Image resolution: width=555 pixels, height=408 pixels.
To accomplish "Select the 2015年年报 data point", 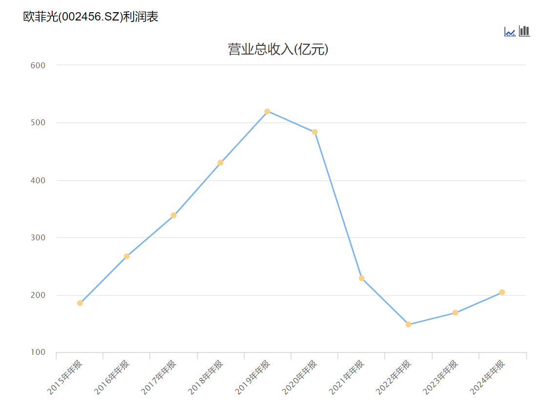I will (80, 303).
